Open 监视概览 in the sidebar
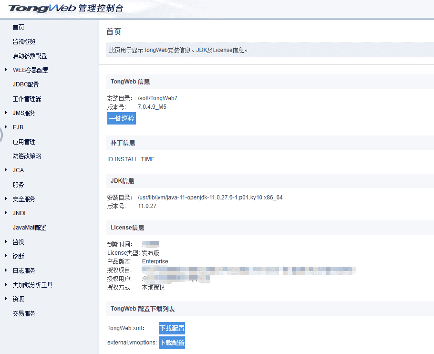The image size is (434, 354). 24,42
